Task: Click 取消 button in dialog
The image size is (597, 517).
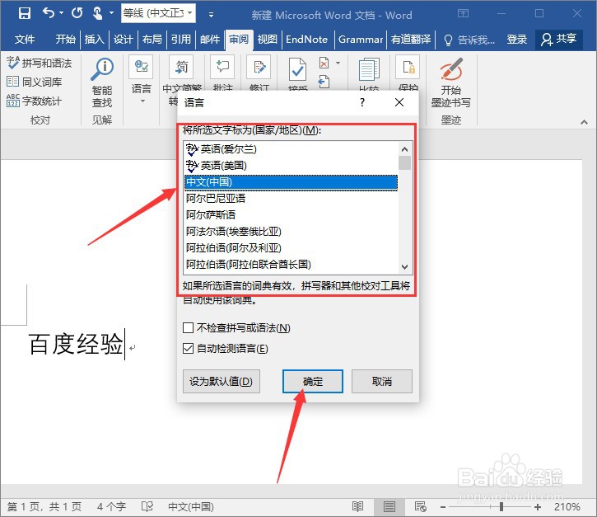Action: click(x=382, y=381)
